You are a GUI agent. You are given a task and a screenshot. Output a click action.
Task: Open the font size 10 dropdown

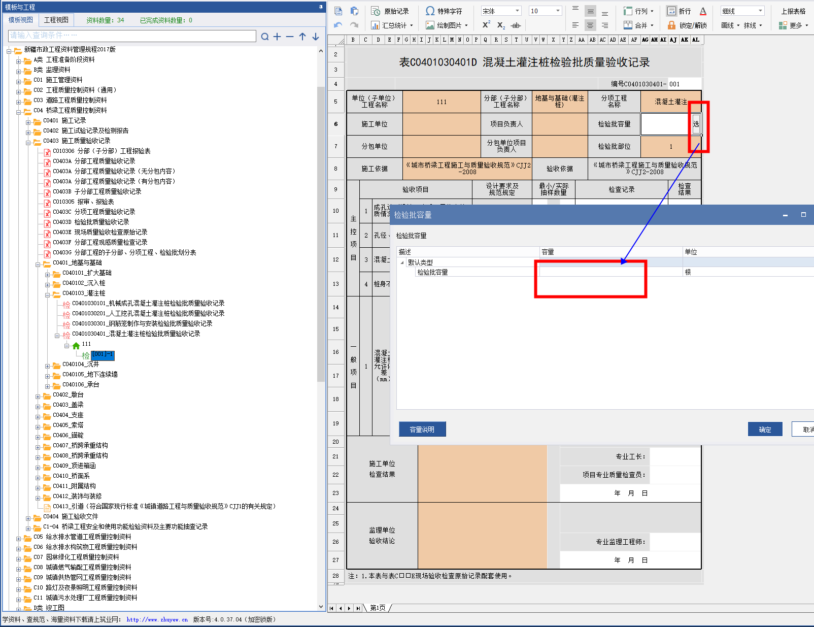558,11
